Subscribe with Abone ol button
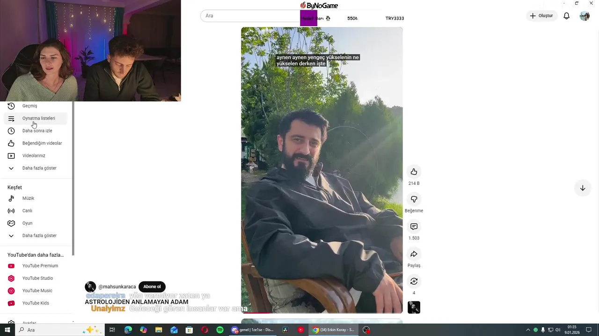 (x=152, y=287)
